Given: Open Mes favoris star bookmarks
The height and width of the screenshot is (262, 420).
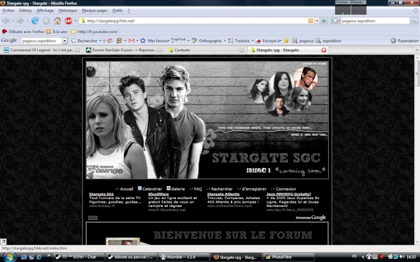Looking at the screenshot, I should pyautogui.click(x=155, y=41).
